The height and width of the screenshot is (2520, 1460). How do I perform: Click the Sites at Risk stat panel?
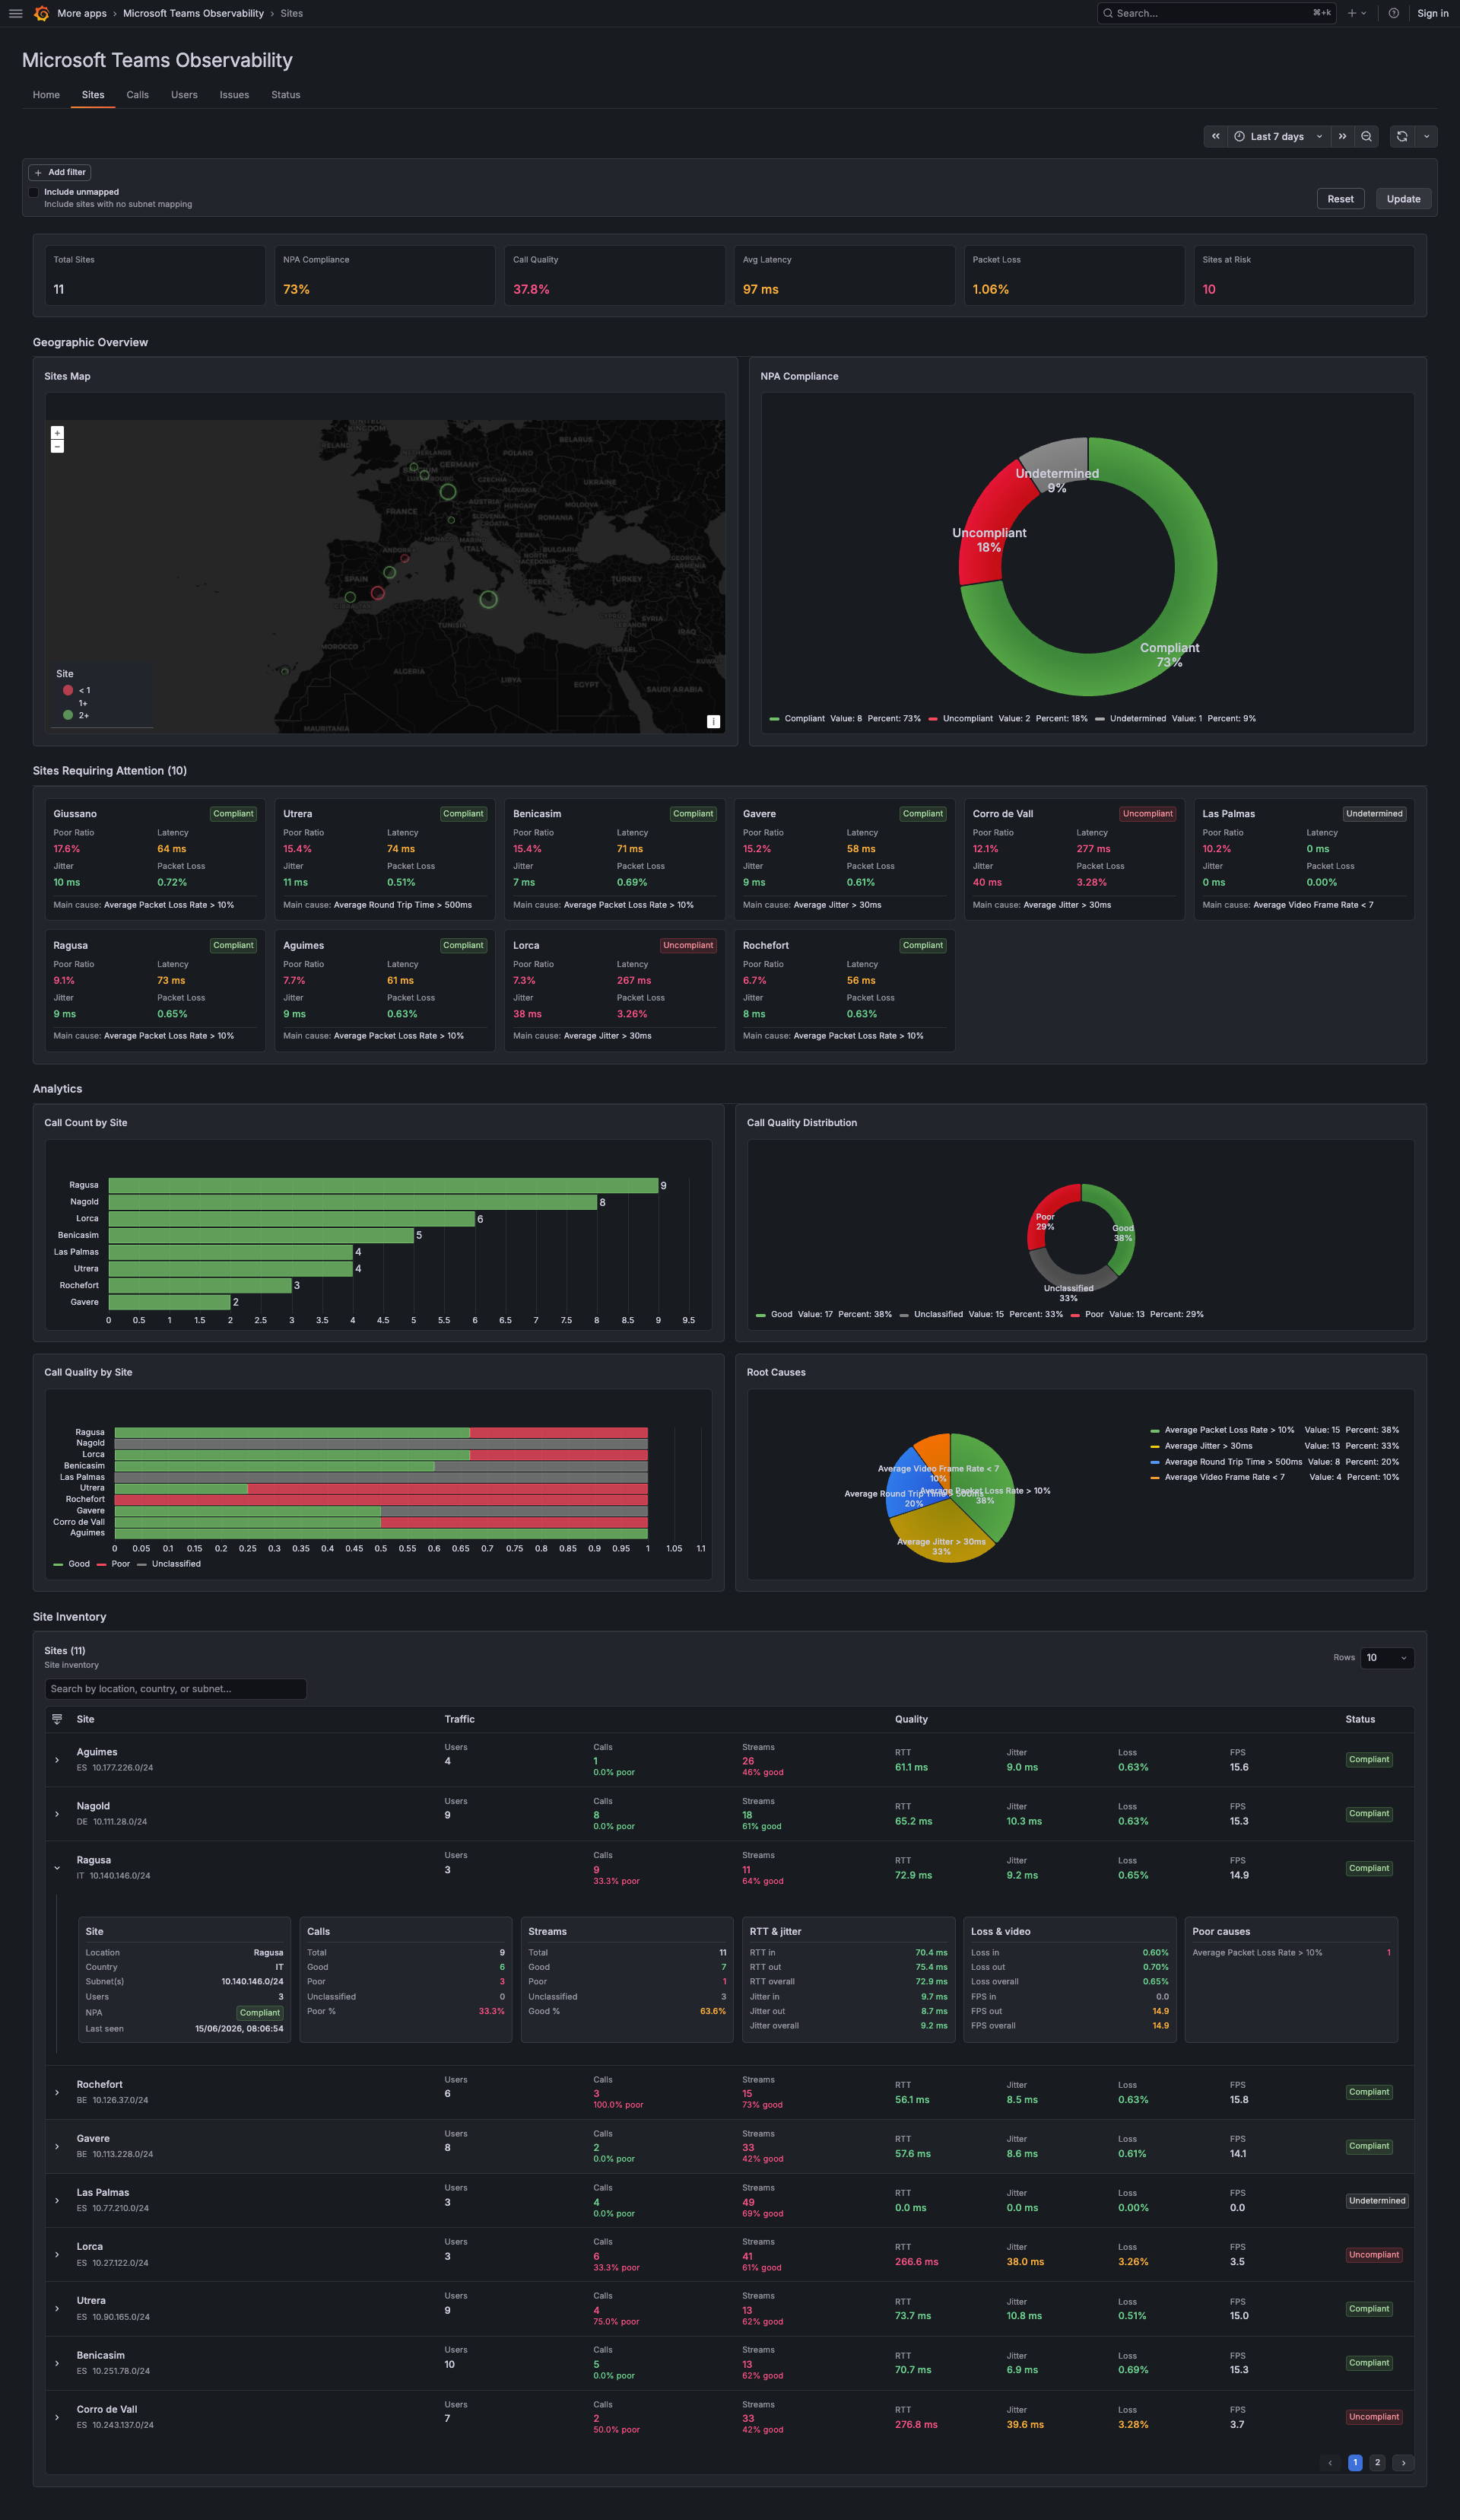(x=1304, y=275)
